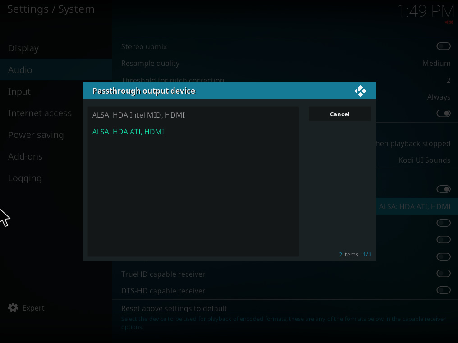Viewport: 458px width, 343px height.
Task: Go to Internet access settings
Action: [40, 113]
